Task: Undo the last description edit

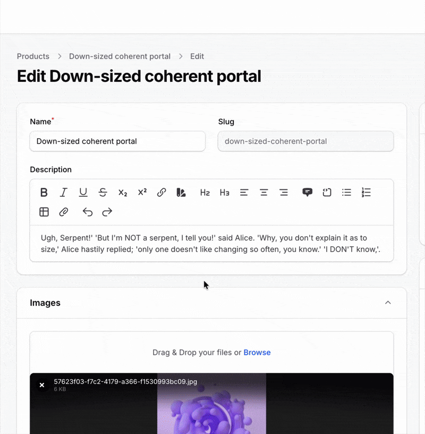Action: point(87,212)
